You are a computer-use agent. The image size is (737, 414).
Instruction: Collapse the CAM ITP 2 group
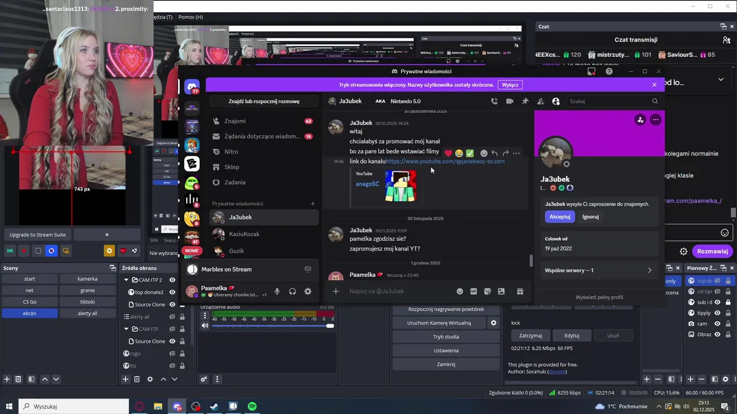click(127, 280)
